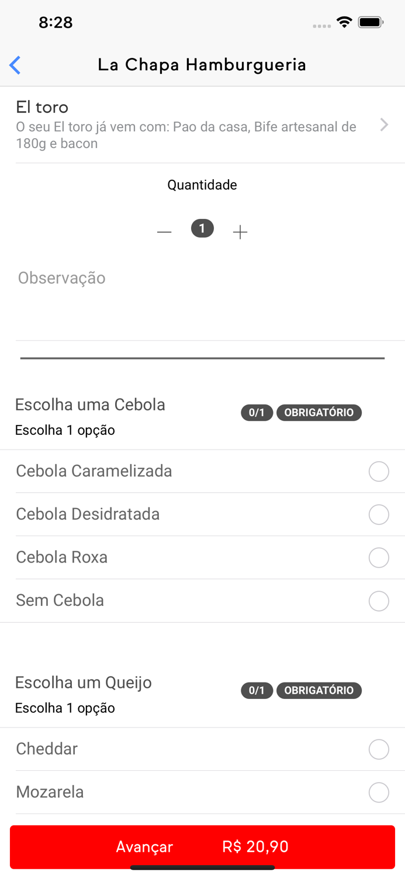The width and height of the screenshot is (405, 878).
Task: Decrease quantity with minus icon
Action: 164,232
